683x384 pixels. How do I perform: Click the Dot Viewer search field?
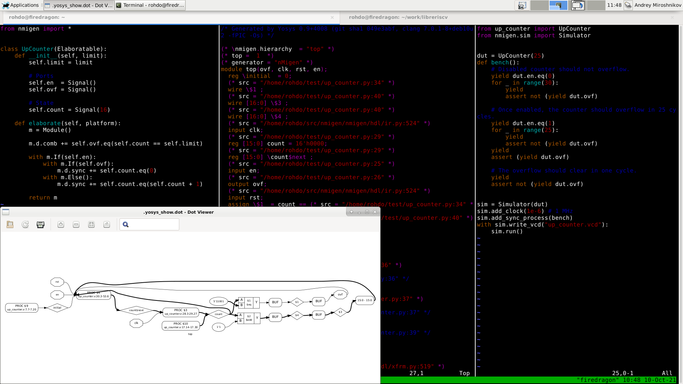coord(153,224)
